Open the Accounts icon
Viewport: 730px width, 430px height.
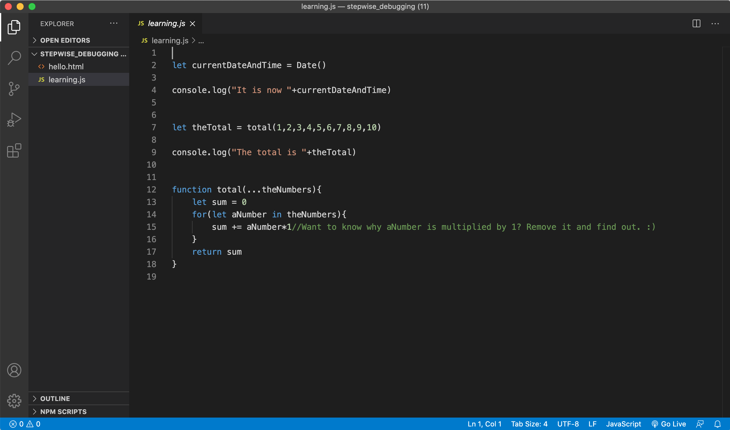pyautogui.click(x=14, y=370)
